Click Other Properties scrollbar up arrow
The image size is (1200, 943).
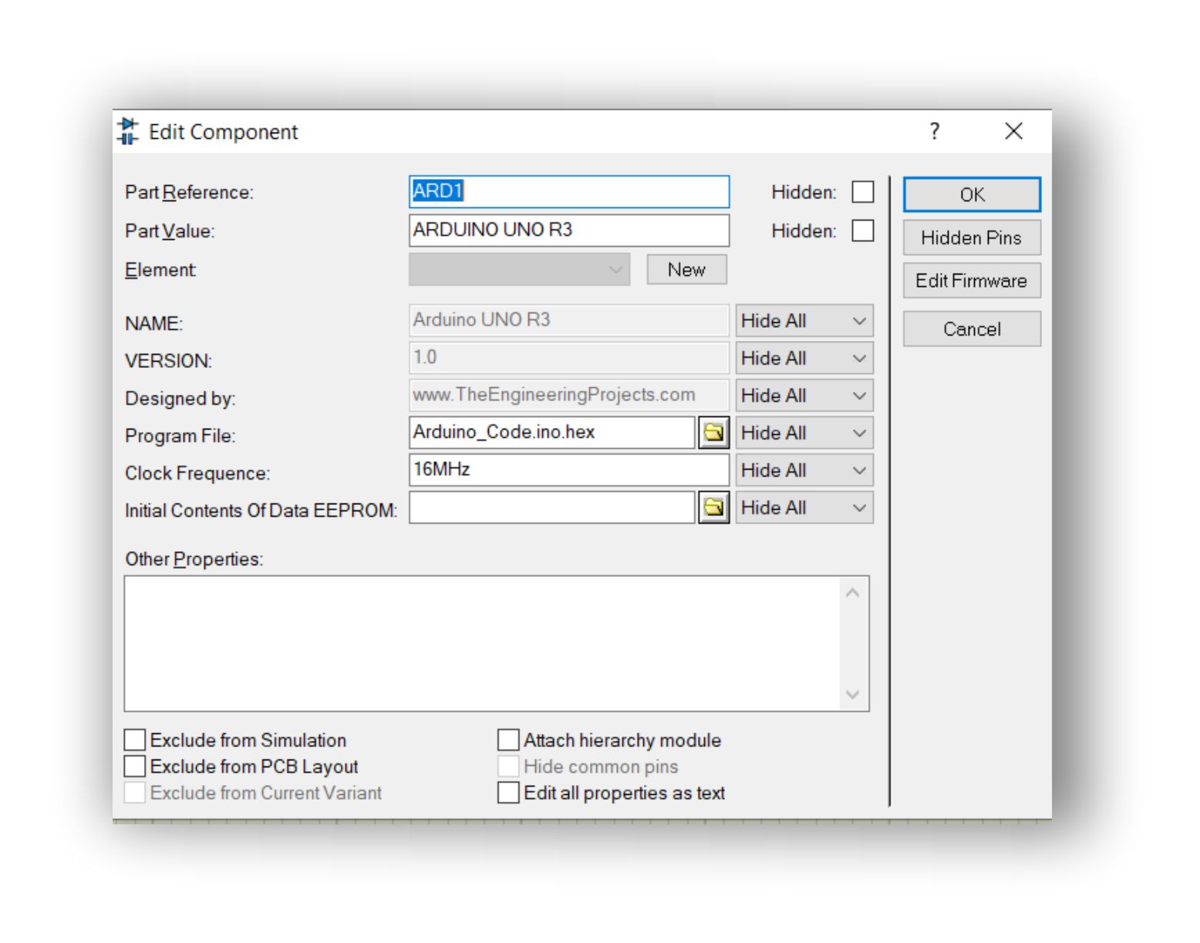click(852, 593)
